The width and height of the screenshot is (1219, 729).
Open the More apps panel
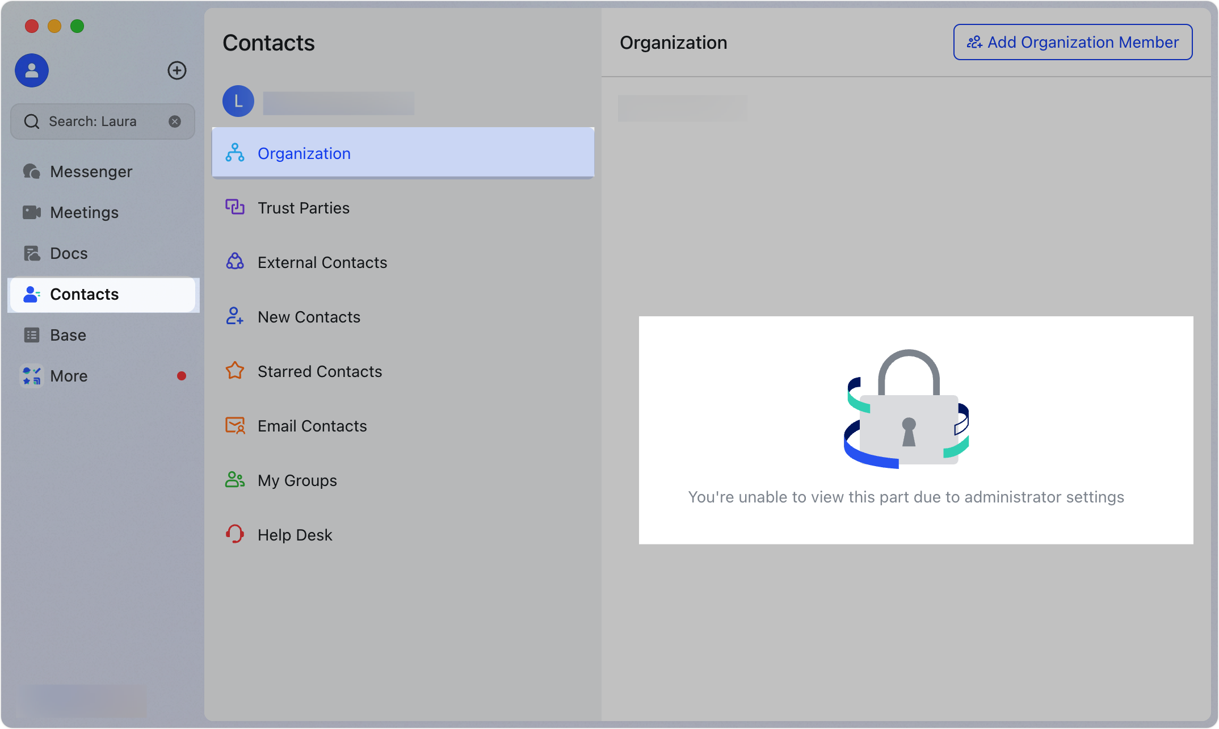68,376
